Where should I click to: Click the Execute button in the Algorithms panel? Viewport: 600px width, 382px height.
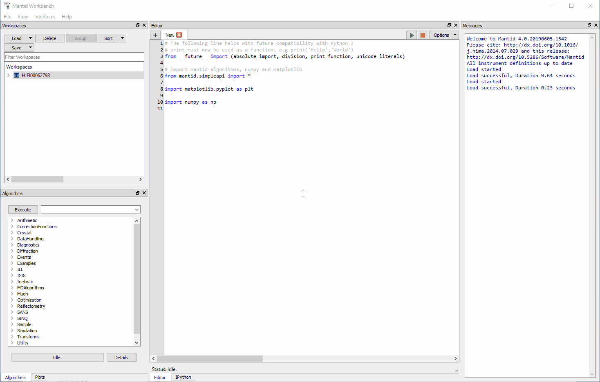tap(23, 209)
